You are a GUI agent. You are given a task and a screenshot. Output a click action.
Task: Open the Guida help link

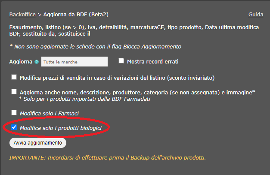coord(256,15)
